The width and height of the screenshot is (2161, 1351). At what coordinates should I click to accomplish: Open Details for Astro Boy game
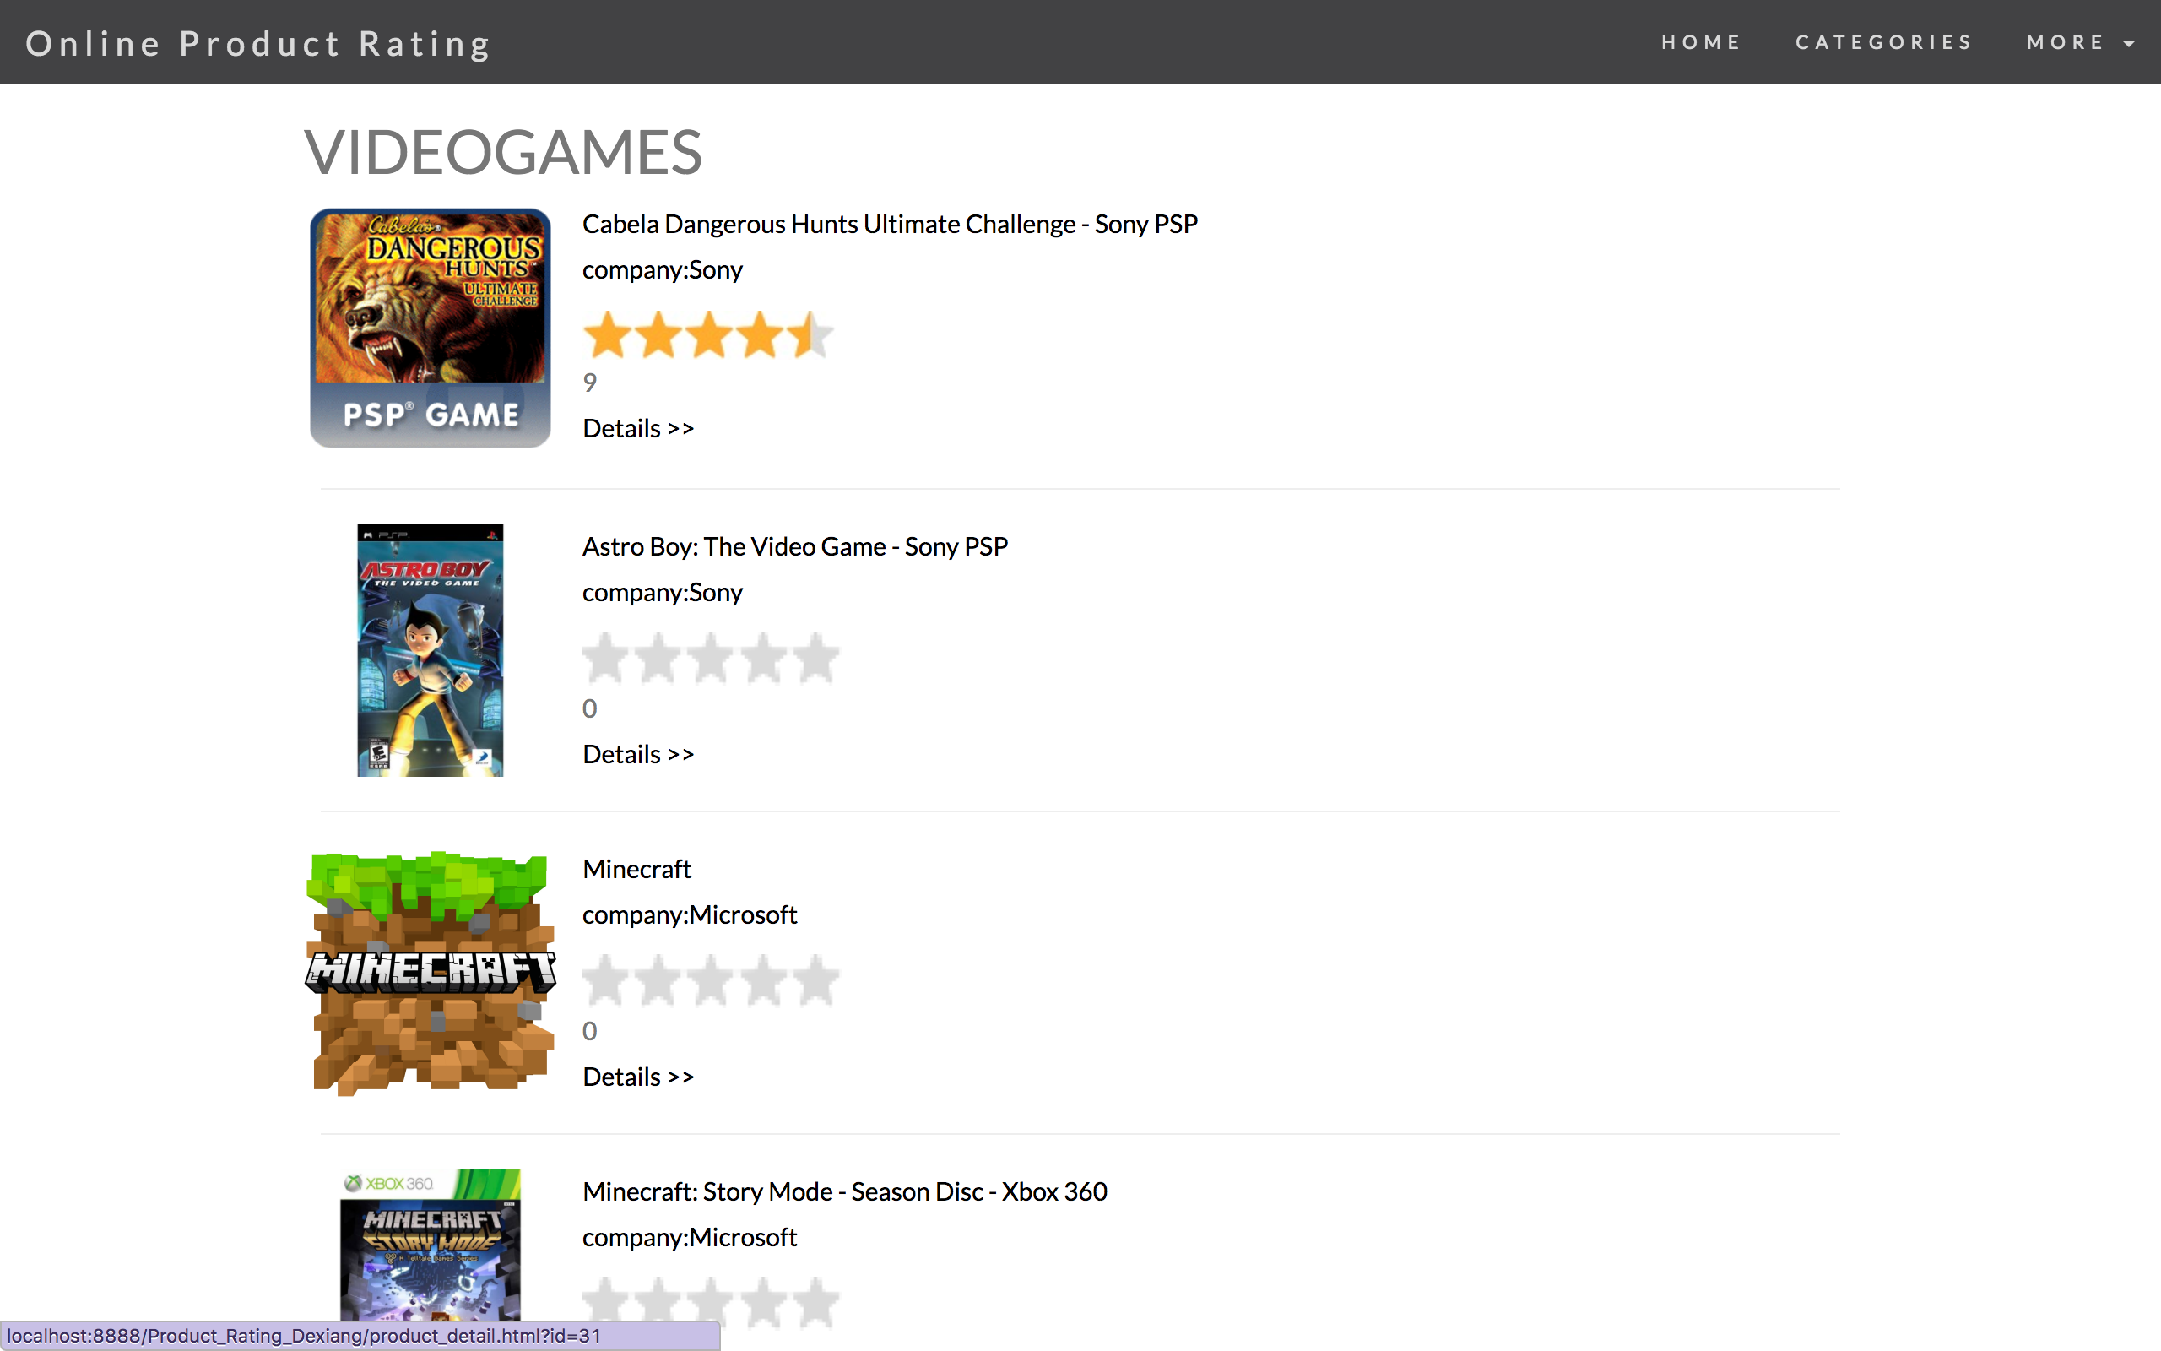pos(637,754)
